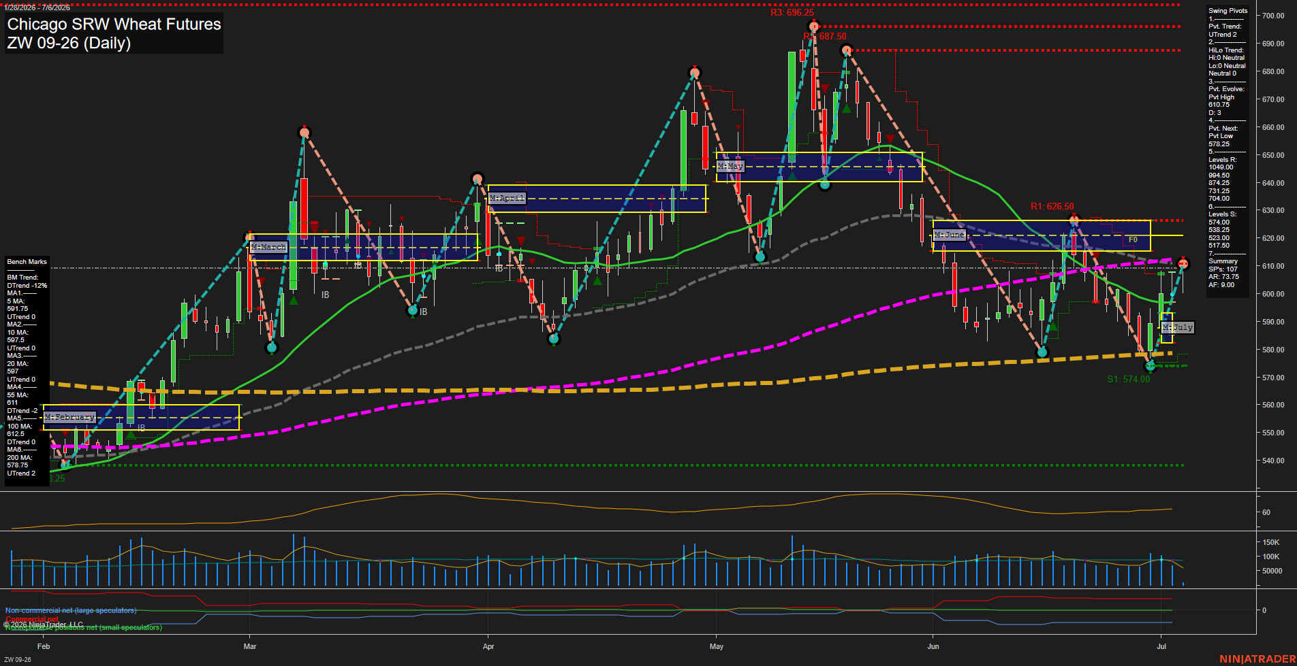Select the 150K volume axis label
The image size is (1297, 666).
coord(1271,542)
